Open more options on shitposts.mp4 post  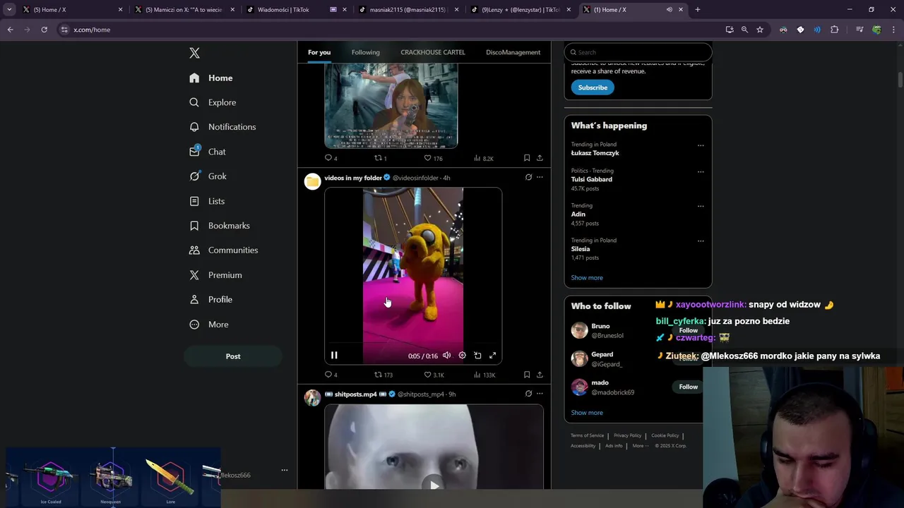(x=540, y=394)
